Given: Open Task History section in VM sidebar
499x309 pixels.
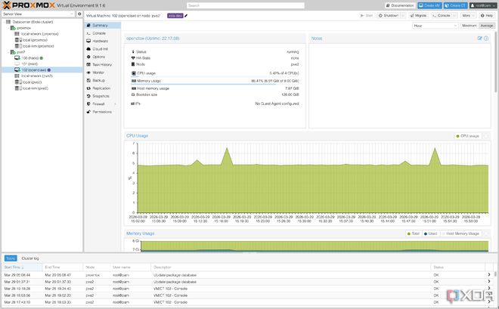Looking at the screenshot, I should (103, 64).
